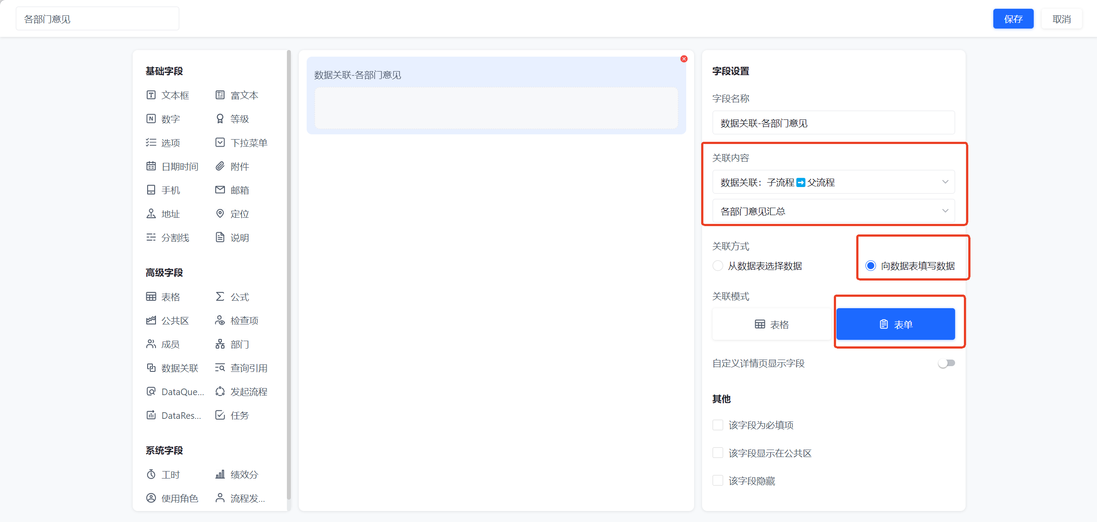
Task: Check 该字段为必填项 checkbox
Action: pos(717,425)
